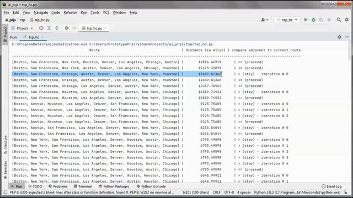Click distance value 10389.74932 with stay iteration 0
Screen dimensions: 353x198
point(210,92)
